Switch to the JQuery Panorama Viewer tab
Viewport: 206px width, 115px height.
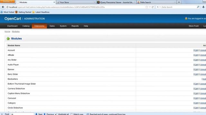click(x=116, y=2)
